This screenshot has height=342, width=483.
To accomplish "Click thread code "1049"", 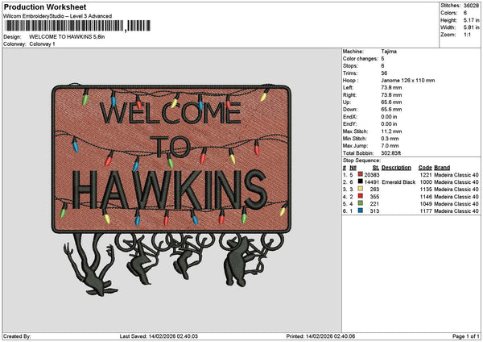I will (426, 204).
